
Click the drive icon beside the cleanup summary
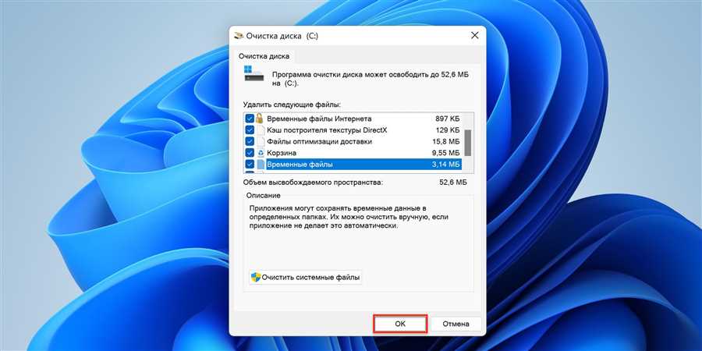pyautogui.click(x=253, y=73)
